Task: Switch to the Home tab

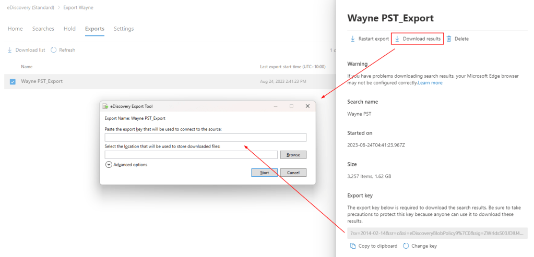Action: (15, 29)
